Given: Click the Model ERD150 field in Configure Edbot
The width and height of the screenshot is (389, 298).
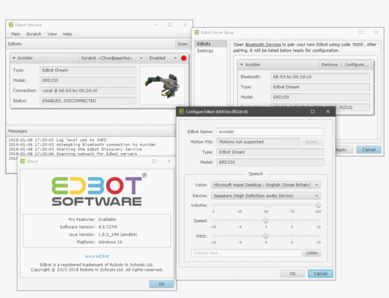Looking at the screenshot, I should click(x=270, y=162).
